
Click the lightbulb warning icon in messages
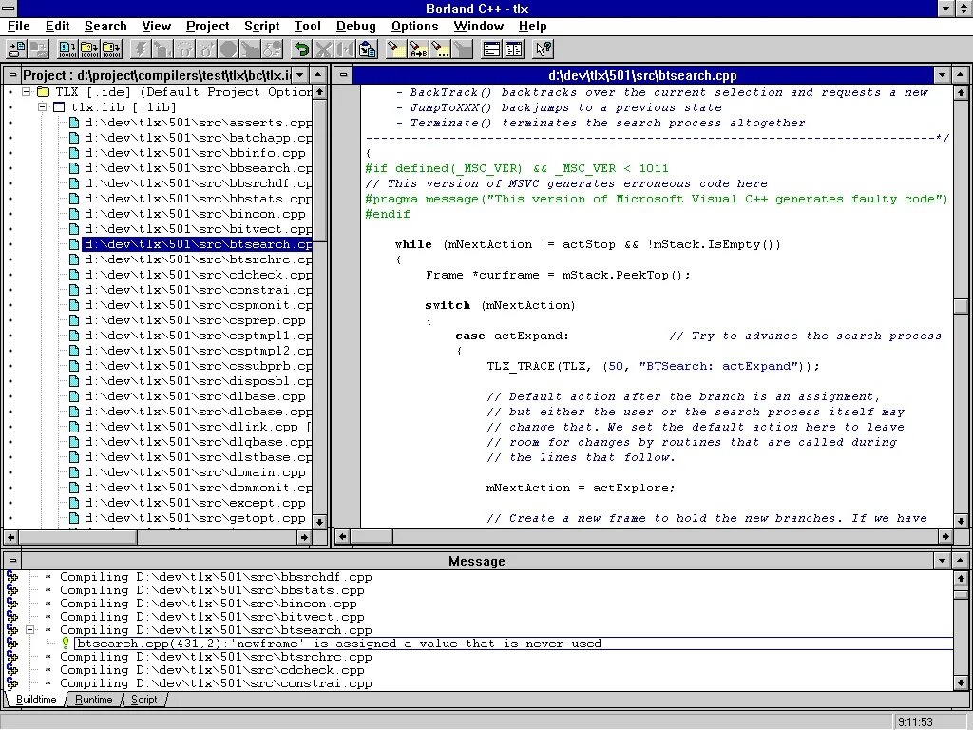point(66,644)
